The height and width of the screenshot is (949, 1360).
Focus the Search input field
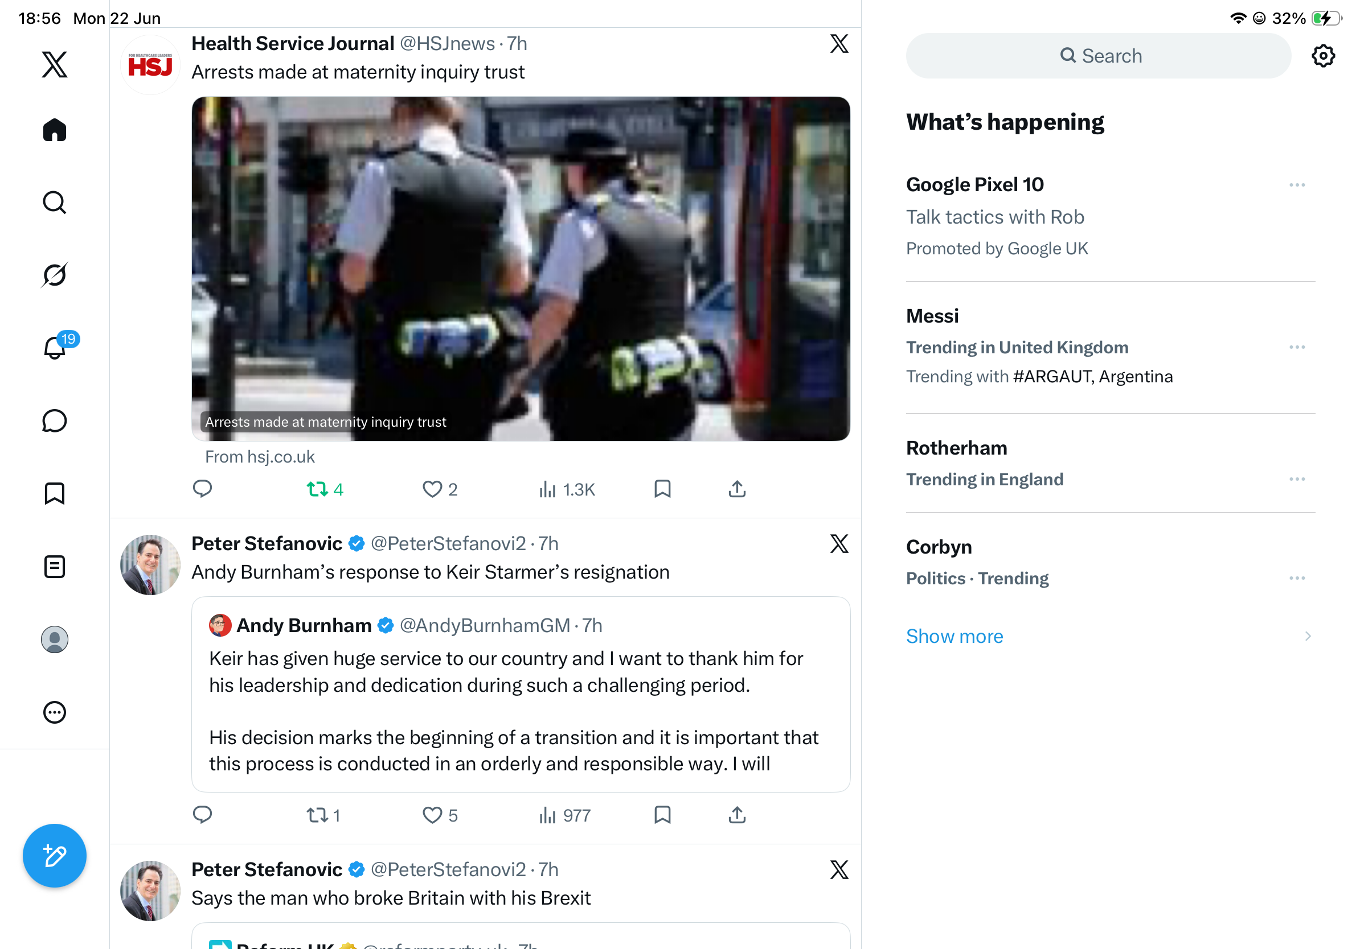point(1098,56)
